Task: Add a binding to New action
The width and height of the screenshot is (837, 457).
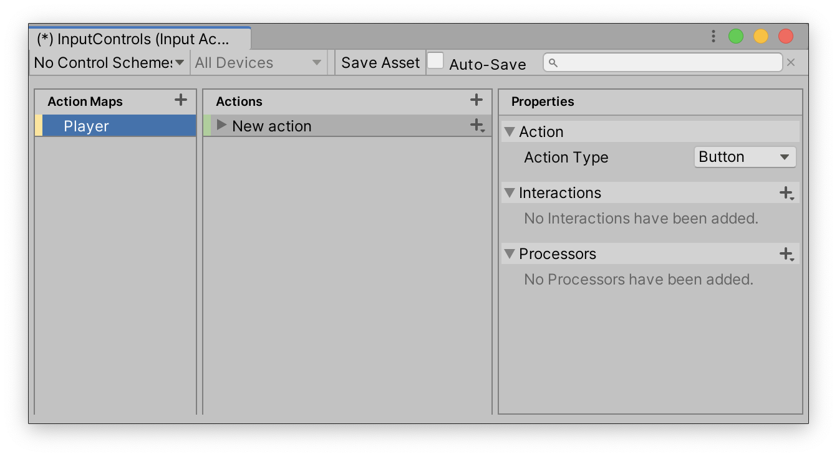Action: (x=477, y=126)
